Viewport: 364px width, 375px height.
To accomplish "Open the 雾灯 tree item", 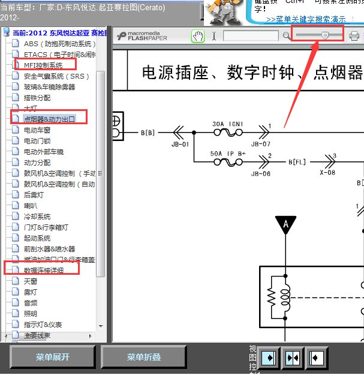I will 31,292.
